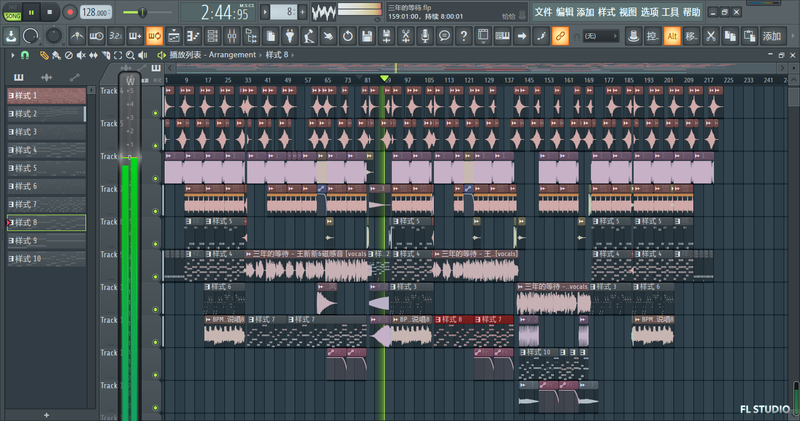Open the 样式 menu
The image size is (800, 421).
(x=607, y=12)
